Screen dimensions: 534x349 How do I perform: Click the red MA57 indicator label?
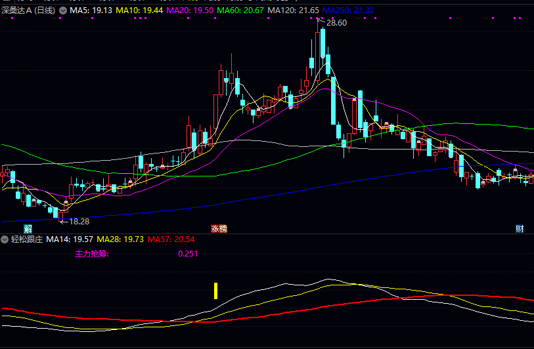(171, 239)
